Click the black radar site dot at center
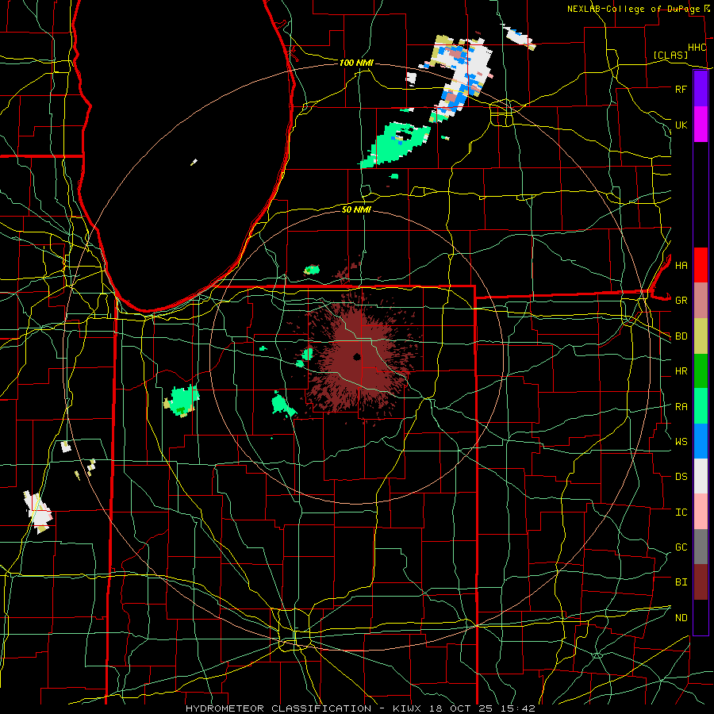714x714 pixels. [x=357, y=357]
